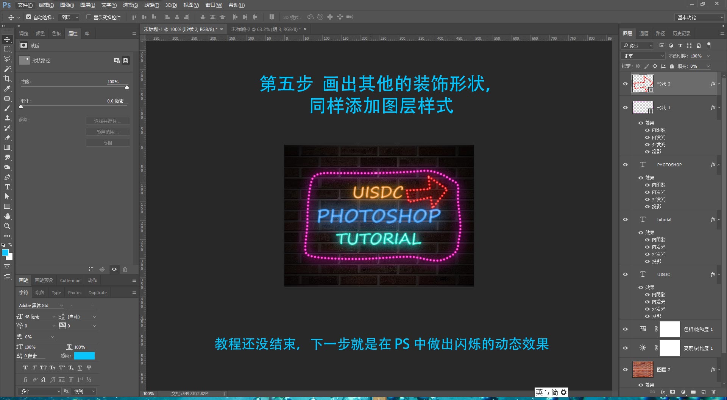Viewport: 727px width, 400px height.
Task: Select the Rectangular Marquee tool
Action: pyautogui.click(x=7, y=49)
